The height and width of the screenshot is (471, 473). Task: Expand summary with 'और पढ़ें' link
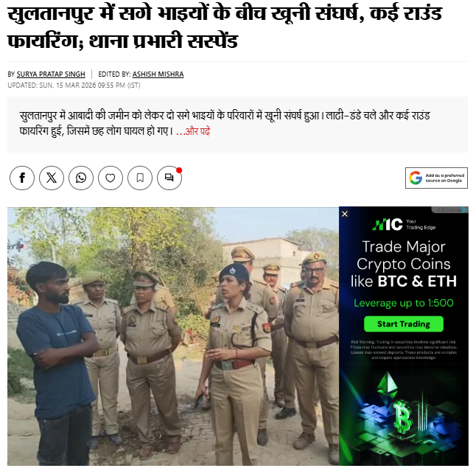pyautogui.click(x=193, y=131)
